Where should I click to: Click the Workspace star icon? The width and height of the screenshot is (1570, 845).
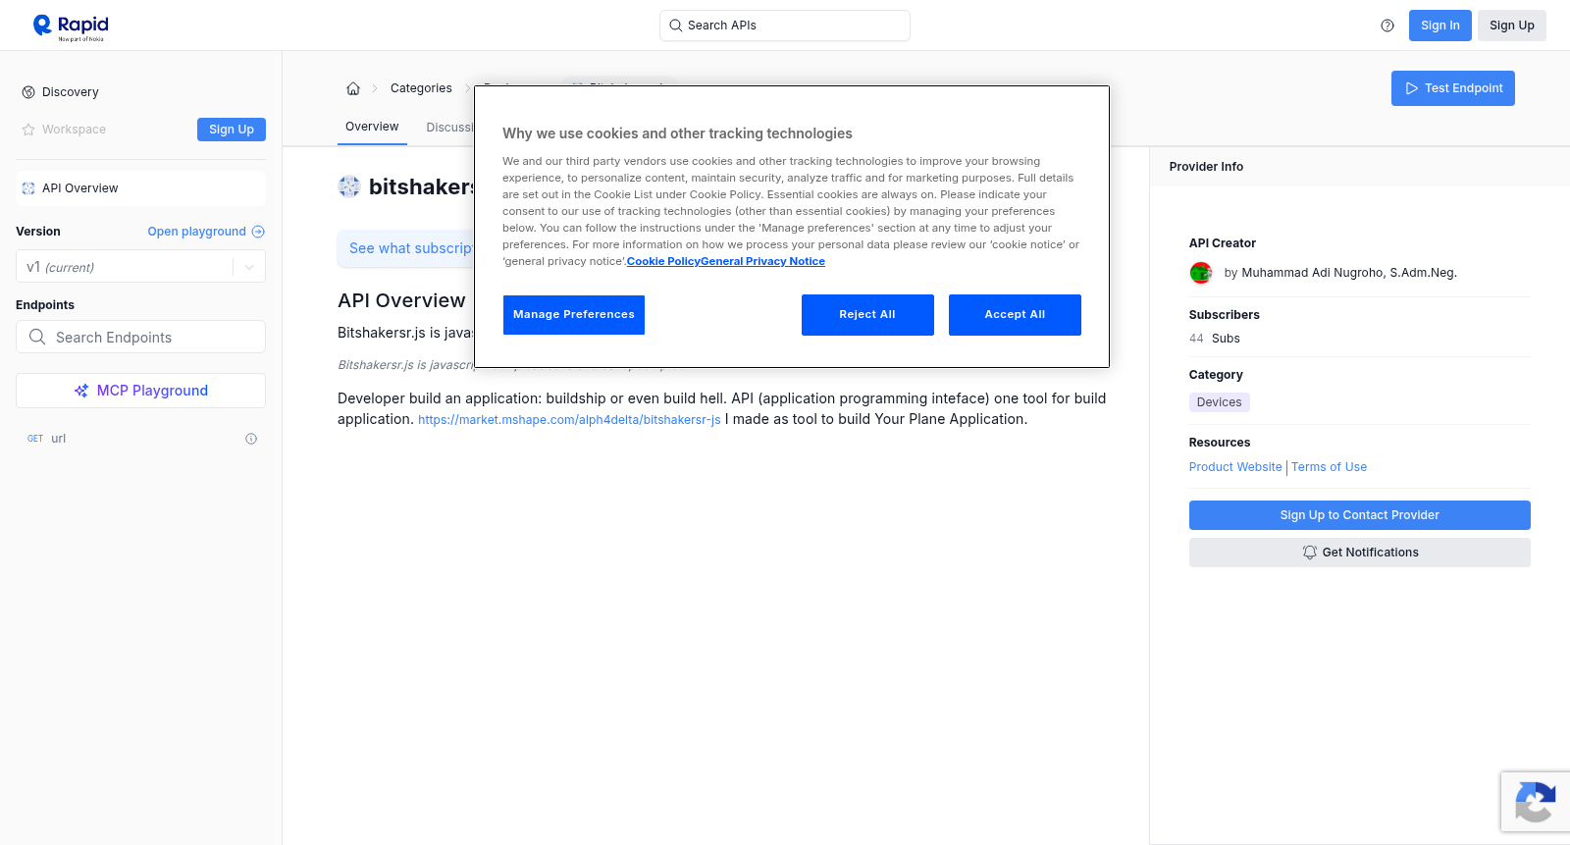coord(28,130)
